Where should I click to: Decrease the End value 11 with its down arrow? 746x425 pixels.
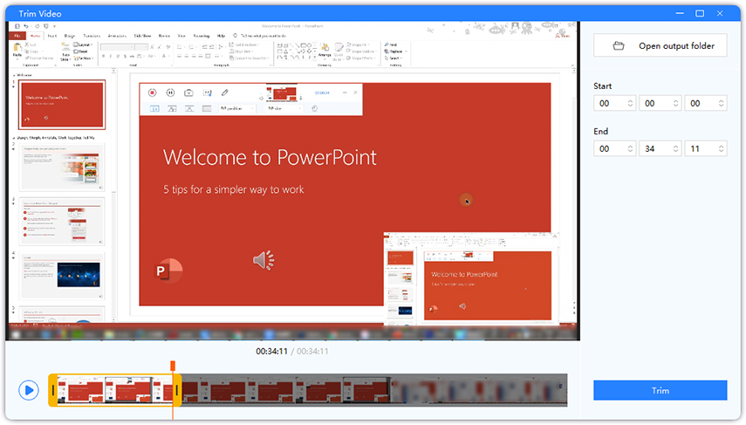pyautogui.click(x=722, y=151)
